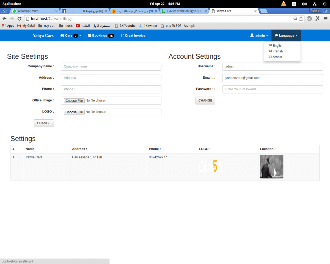330x264 pixels.
Task: Click the volume icon in system tray
Action: pyautogui.click(x=304, y=4)
